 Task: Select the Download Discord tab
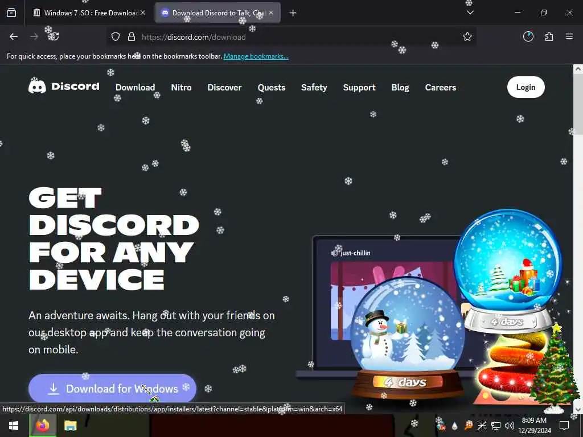[x=218, y=13]
